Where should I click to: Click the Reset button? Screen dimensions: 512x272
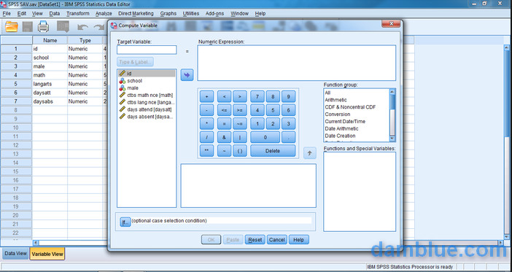[255, 240]
